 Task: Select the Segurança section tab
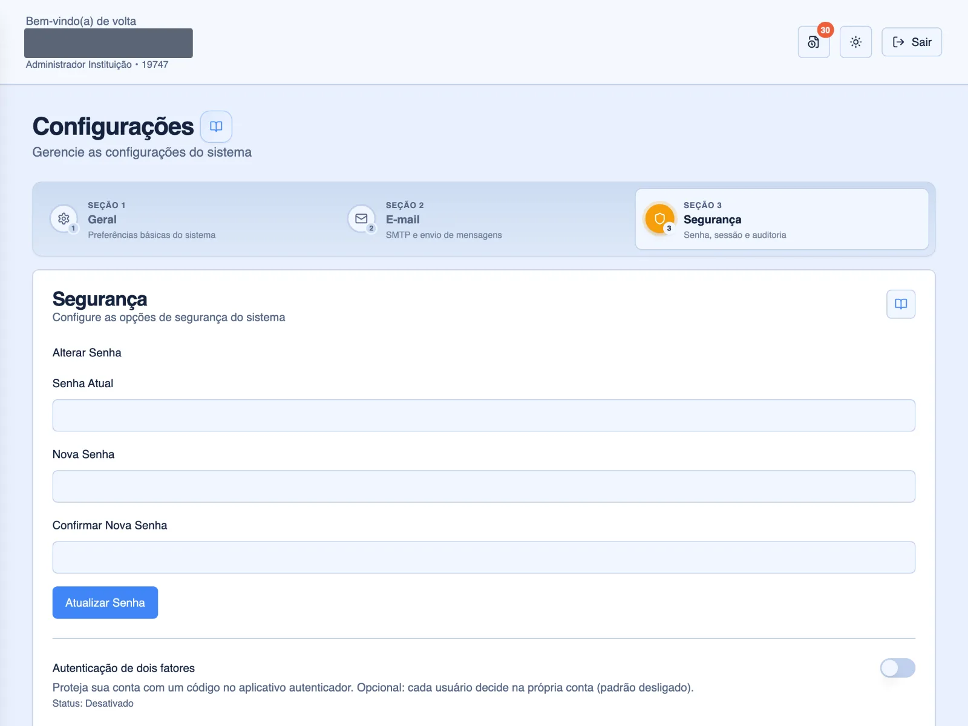click(x=782, y=219)
